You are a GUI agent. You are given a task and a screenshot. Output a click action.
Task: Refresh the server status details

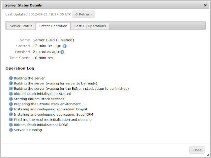[83, 14]
